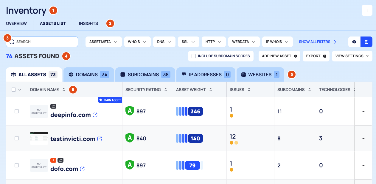Click the eye view mode icon
376x184 pixels.
tap(354, 42)
